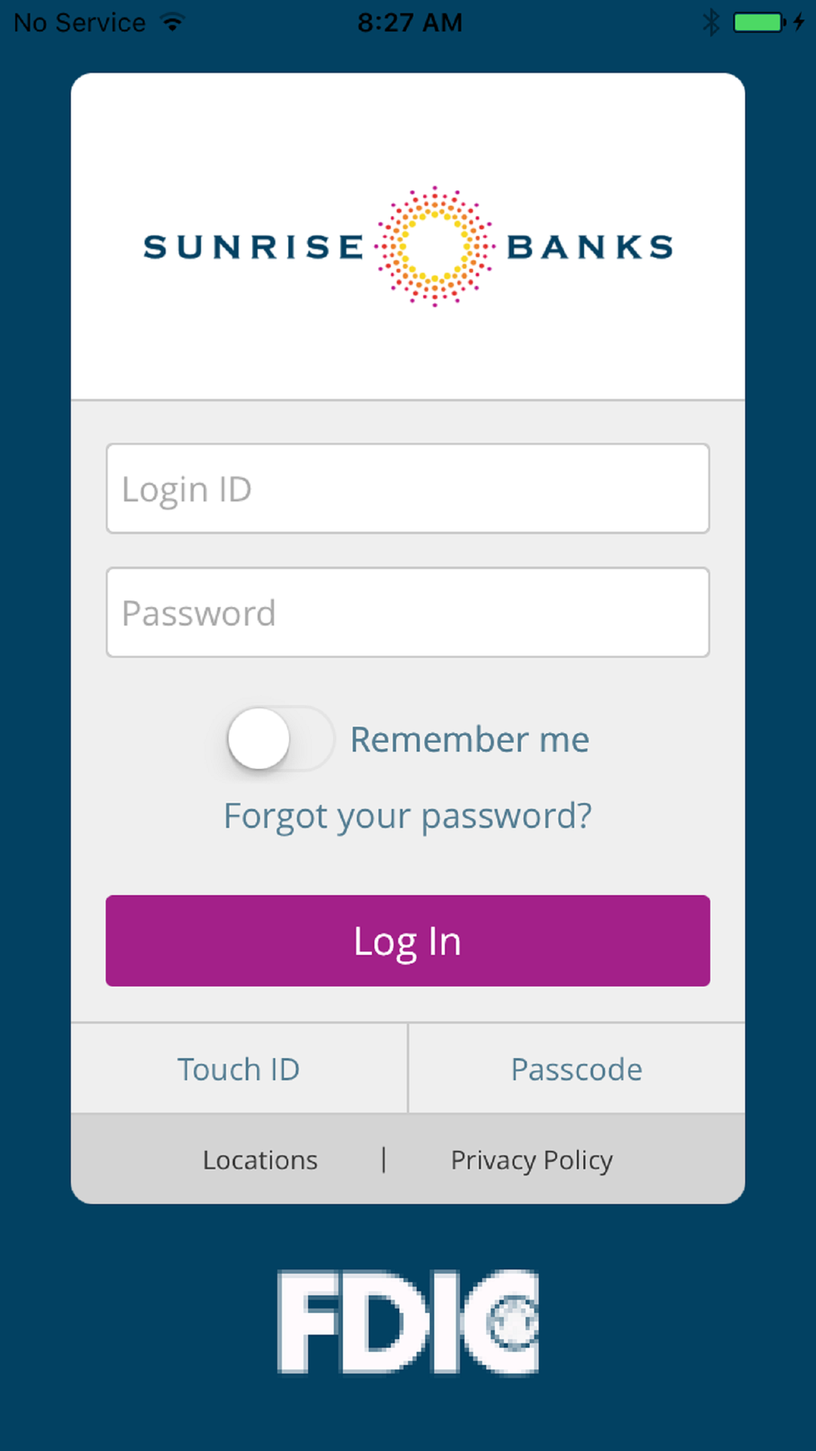816x1451 pixels.
Task: Click the Wi-Fi status icon
Action: pos(172,22)
